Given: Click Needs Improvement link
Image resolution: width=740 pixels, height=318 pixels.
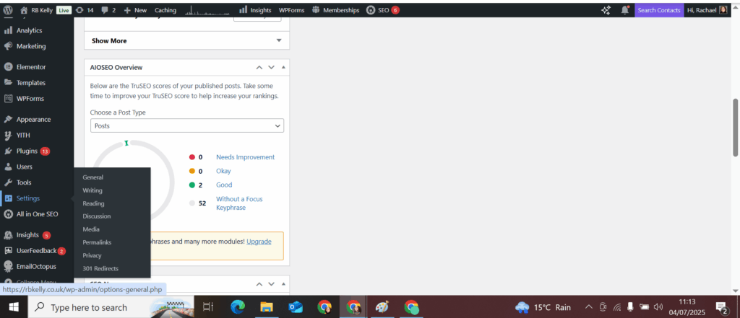Looking at the screenshot, I should [x=246, y=157].
